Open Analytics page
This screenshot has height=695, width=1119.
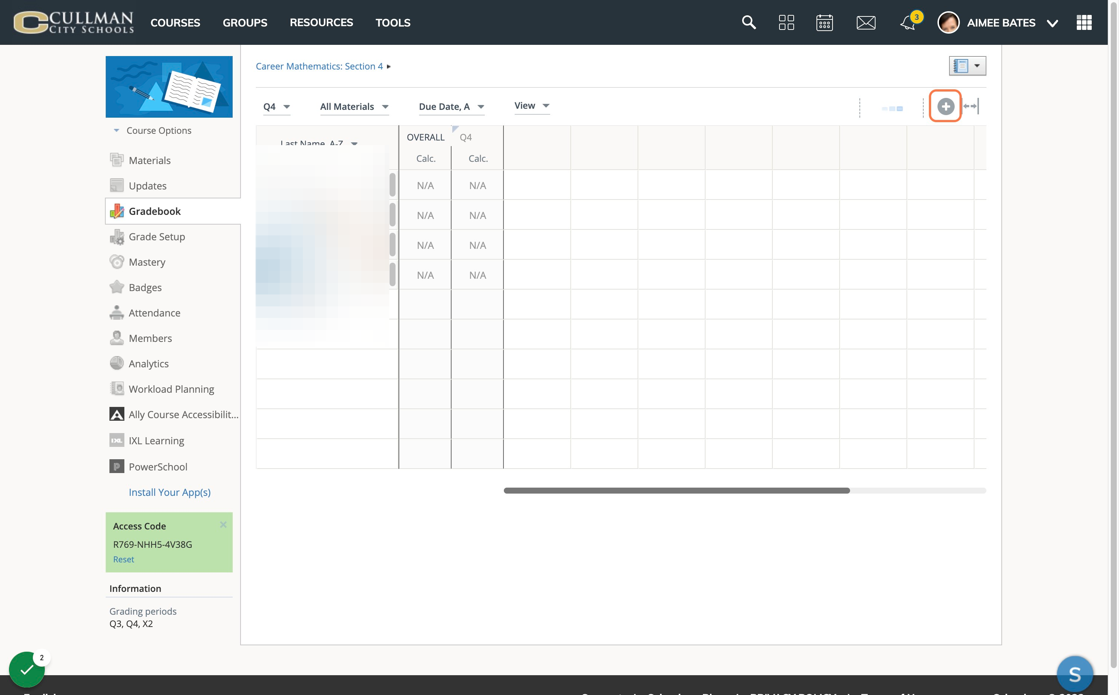(x=139, y=364)
